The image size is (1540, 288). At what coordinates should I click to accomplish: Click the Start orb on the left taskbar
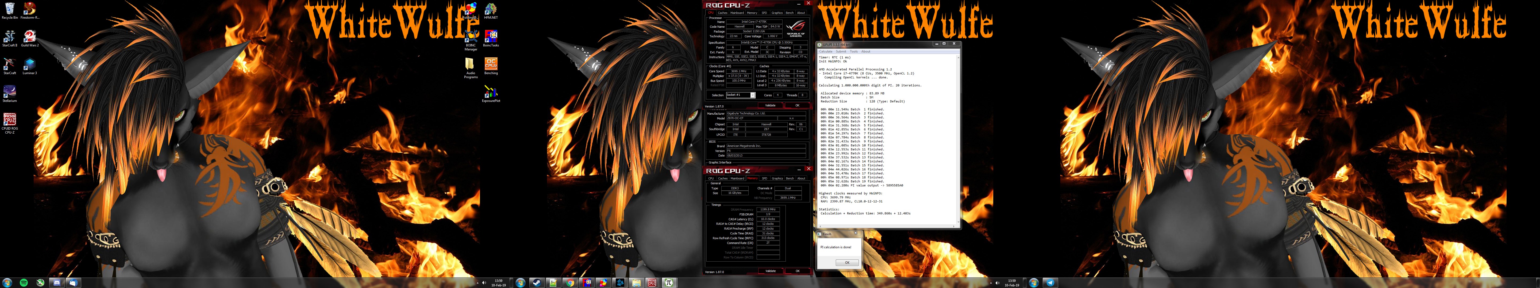tap(7, 283)
